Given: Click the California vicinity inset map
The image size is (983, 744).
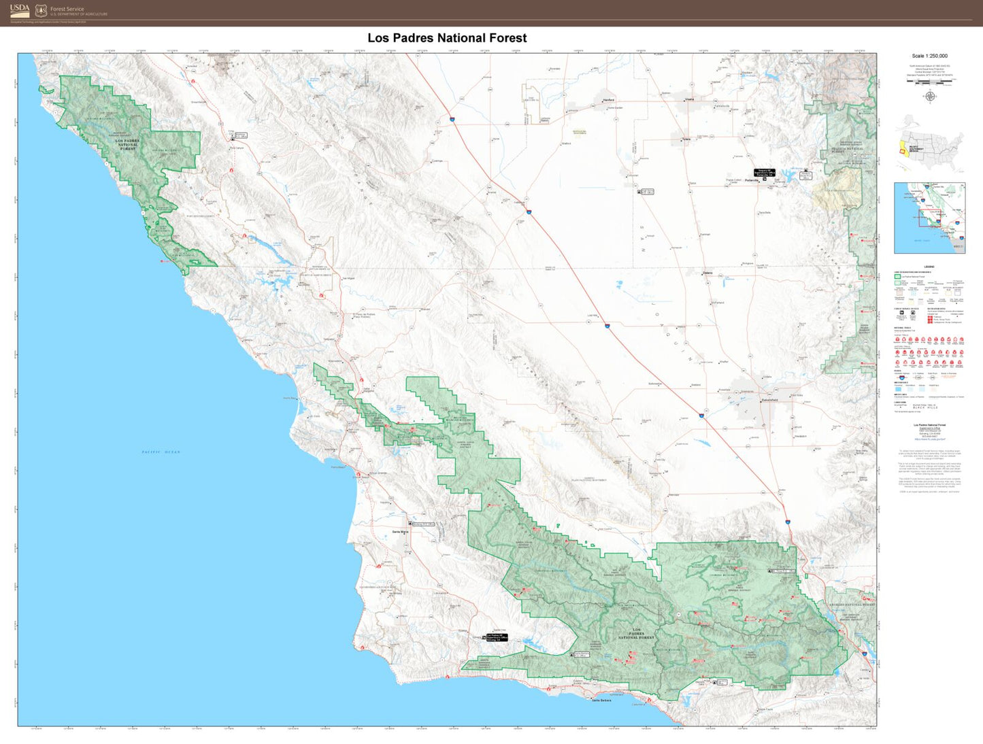Looking at the screenshot, I should pos(929,218).
